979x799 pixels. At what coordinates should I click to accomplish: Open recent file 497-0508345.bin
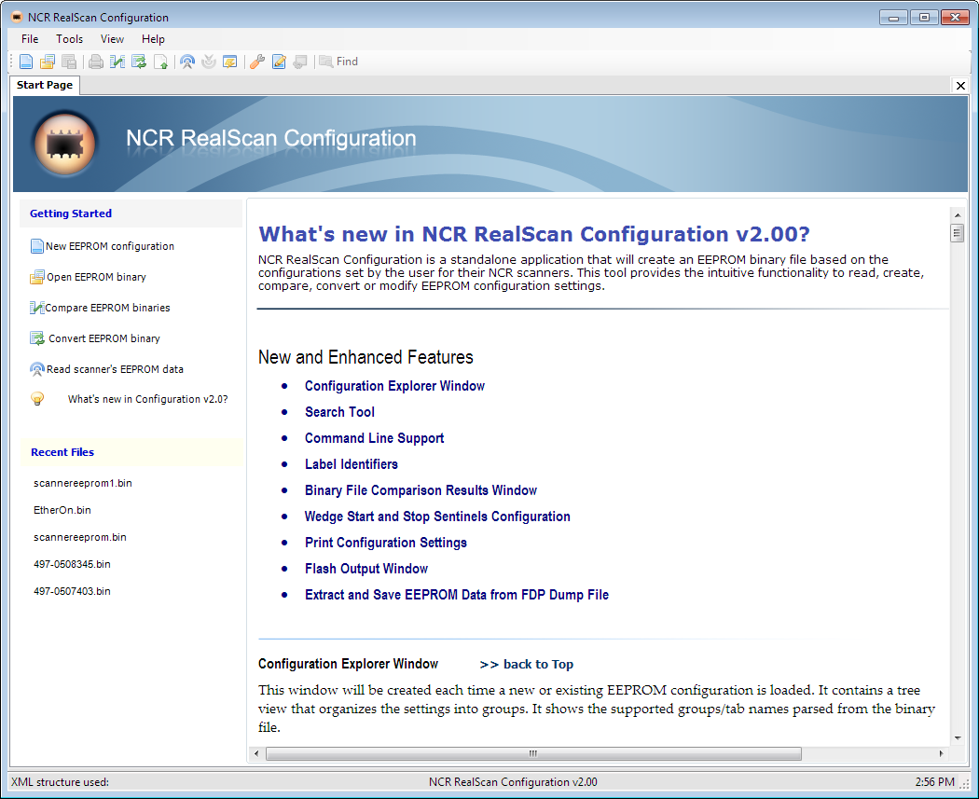pyautogui.click(x=72, y=564)
